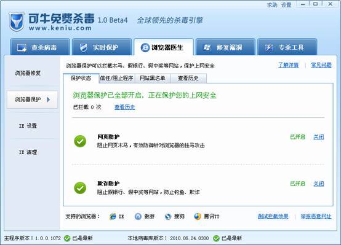341x245 pixels.
Task: Click the real-time protection shield icon
Action: coord(83,47)
